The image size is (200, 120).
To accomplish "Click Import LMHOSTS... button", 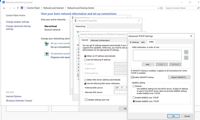I will coord(179,77).
